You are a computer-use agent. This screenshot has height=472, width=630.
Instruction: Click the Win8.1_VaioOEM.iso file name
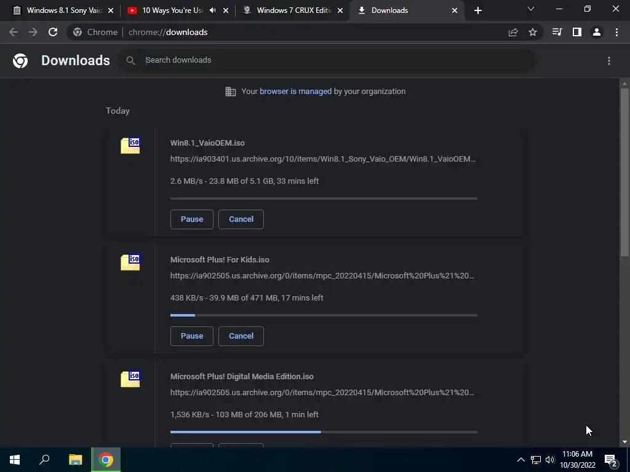tap(207, 143)
